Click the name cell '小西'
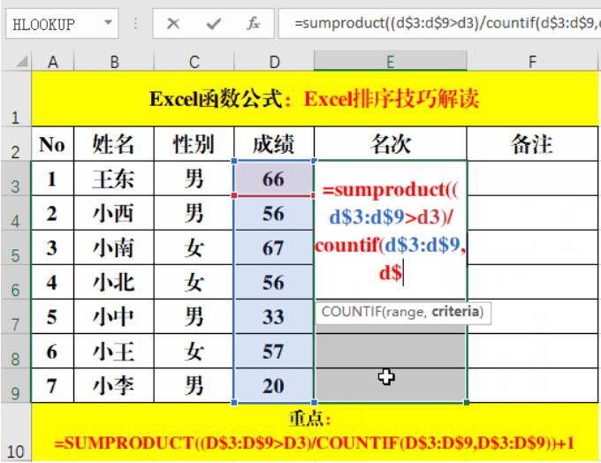Image resolution: width=601 pixels, height=463 pixels. (x=114, y=213)
